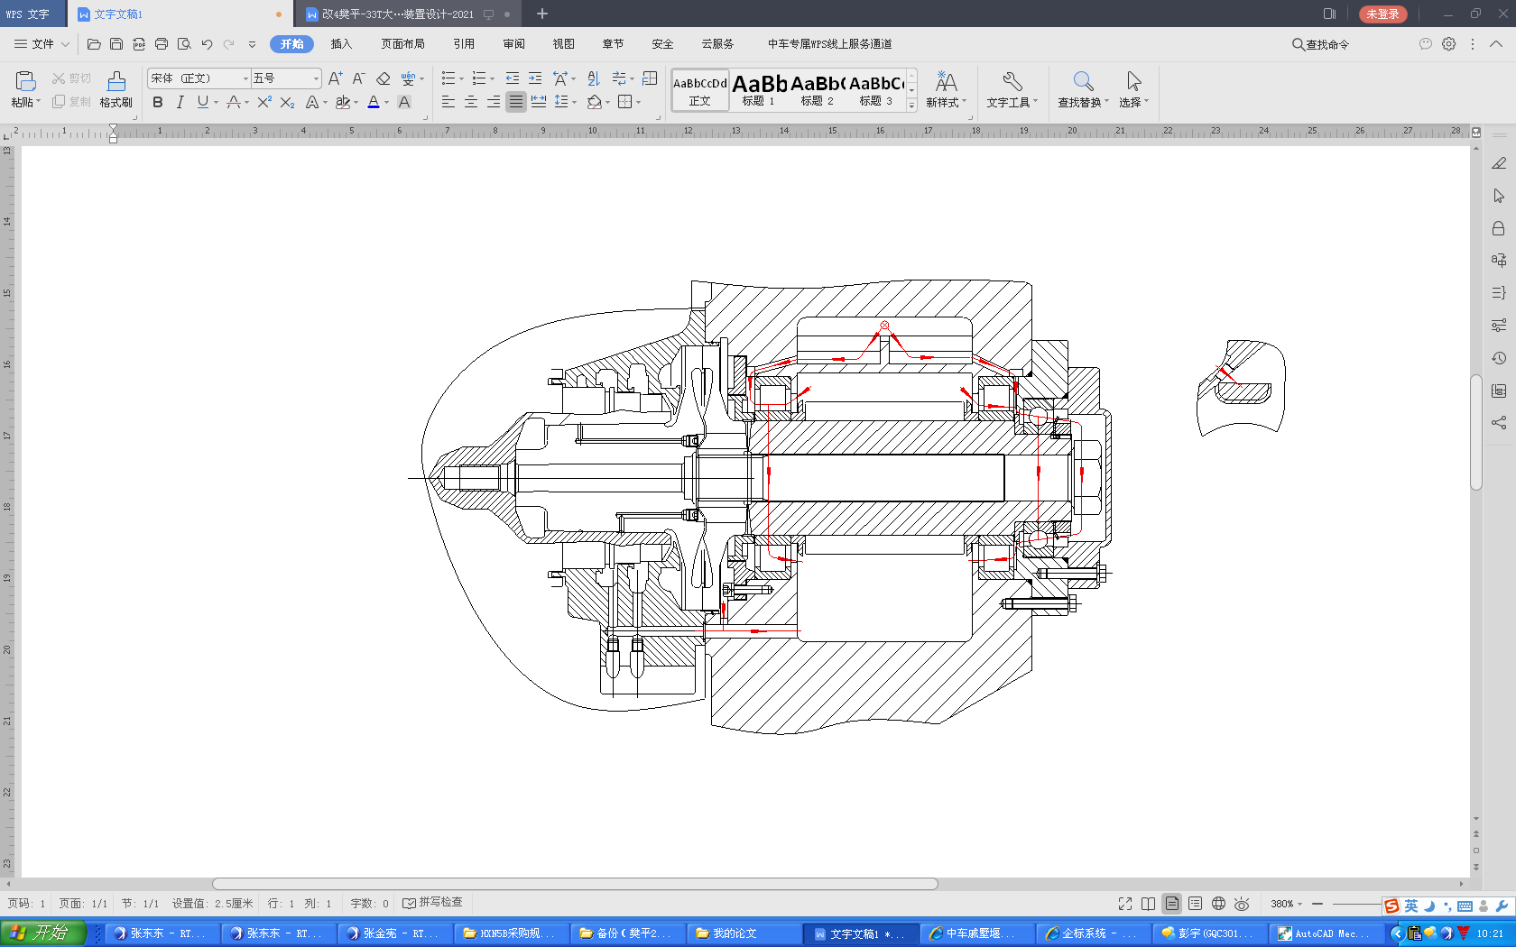Screen dimensions: 1516x947
Task: Switch to the 页面布局 tab
Action: [x=402, y=44]
